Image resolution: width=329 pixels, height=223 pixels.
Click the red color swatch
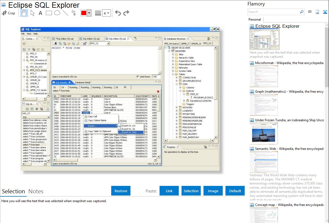[83, 13]
